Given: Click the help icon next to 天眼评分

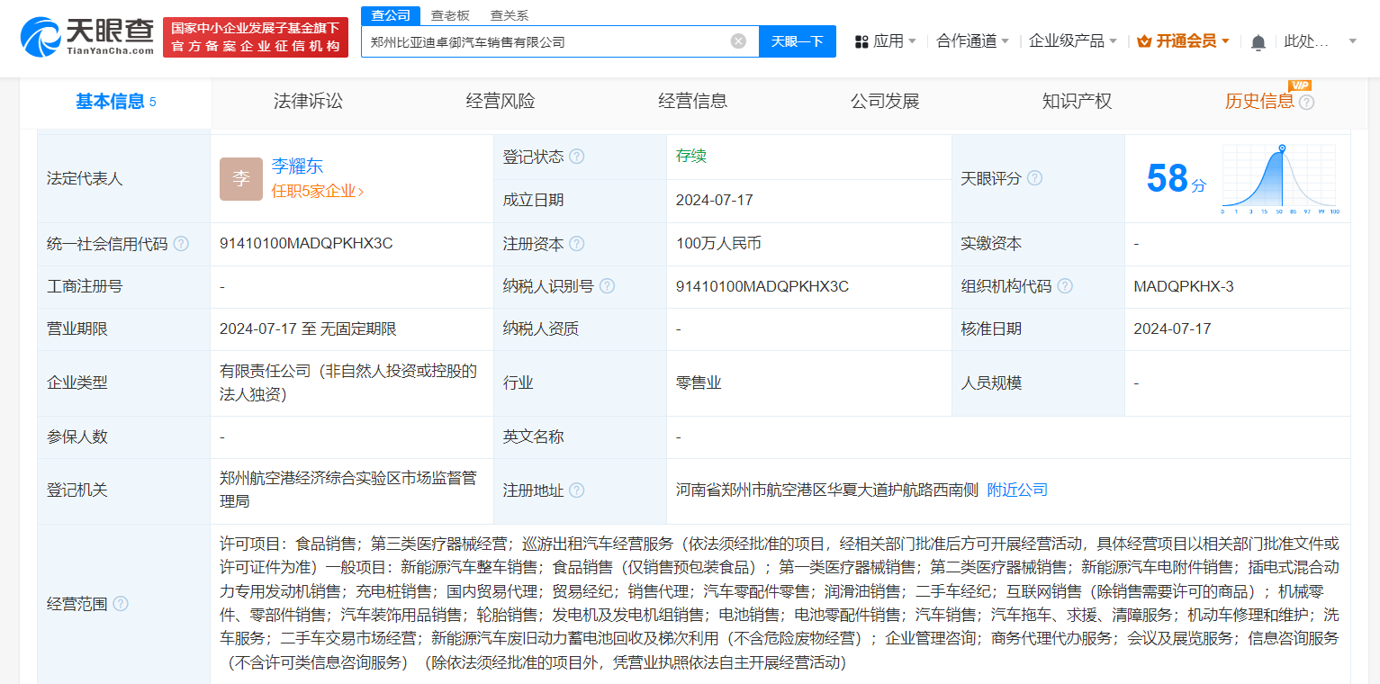Looking at the screenshot, I should [x=1034, y=178].
